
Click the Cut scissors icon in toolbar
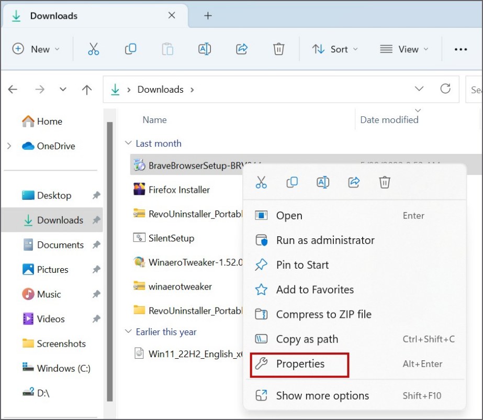click(x=93, y=49)
